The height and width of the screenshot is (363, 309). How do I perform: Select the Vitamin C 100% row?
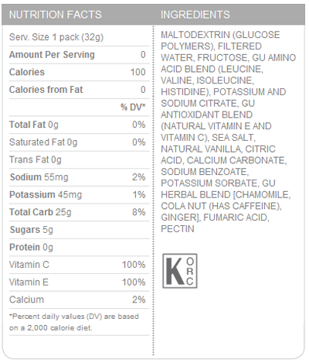tap(80, 265)
